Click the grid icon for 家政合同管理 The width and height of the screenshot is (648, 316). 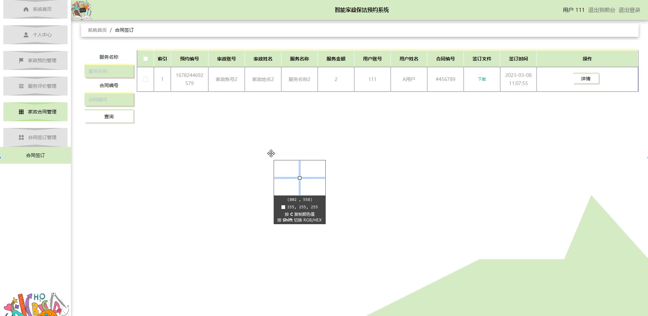(x=21, y=112)
